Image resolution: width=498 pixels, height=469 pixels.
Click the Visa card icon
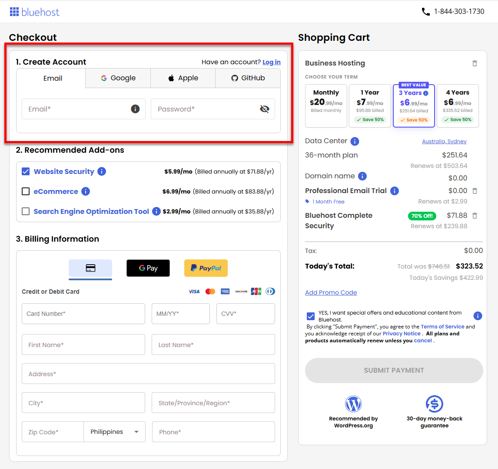194,292
